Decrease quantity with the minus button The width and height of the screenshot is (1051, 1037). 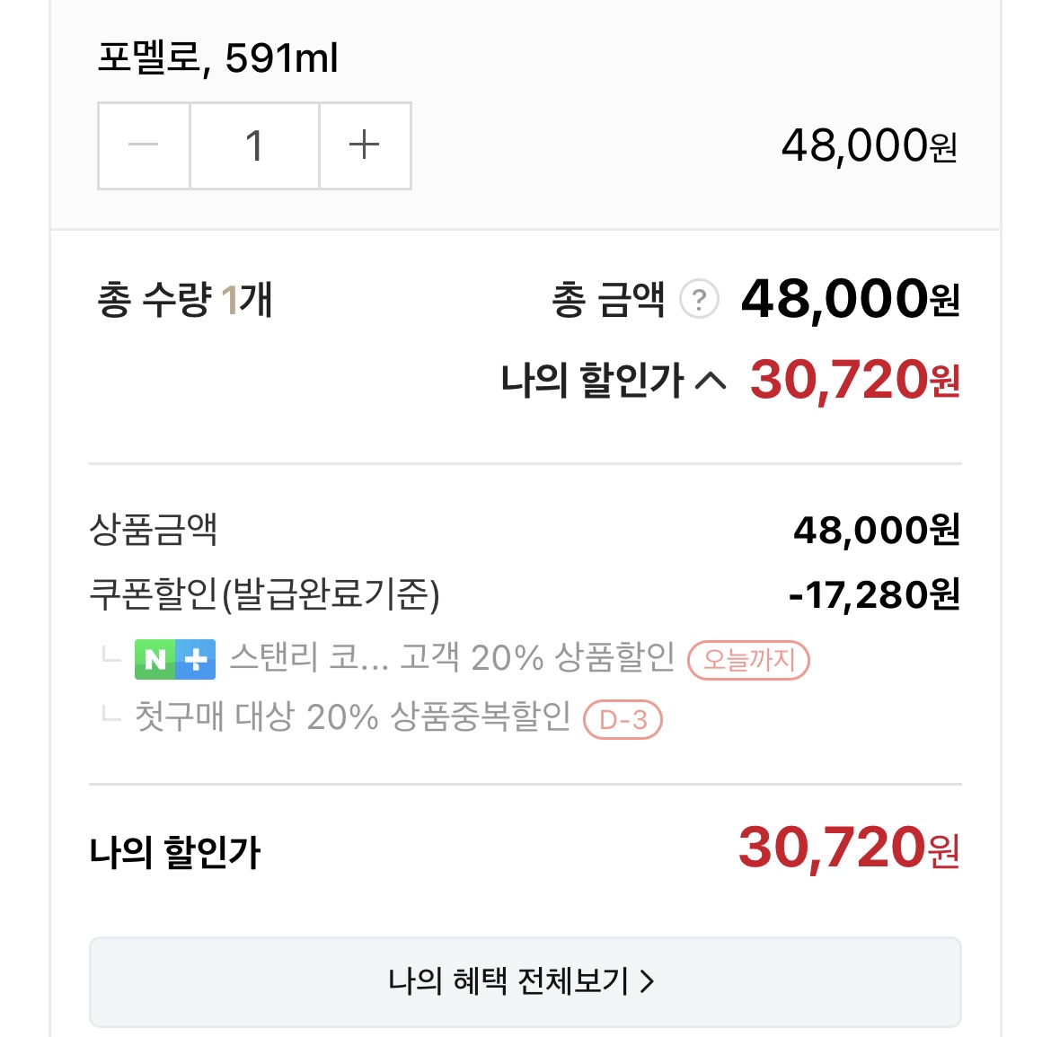point(144,145)
